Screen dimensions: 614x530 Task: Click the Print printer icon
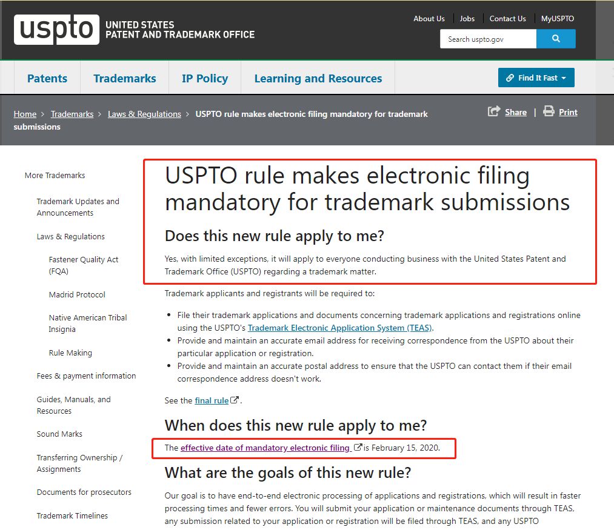[x=549, y=111]
